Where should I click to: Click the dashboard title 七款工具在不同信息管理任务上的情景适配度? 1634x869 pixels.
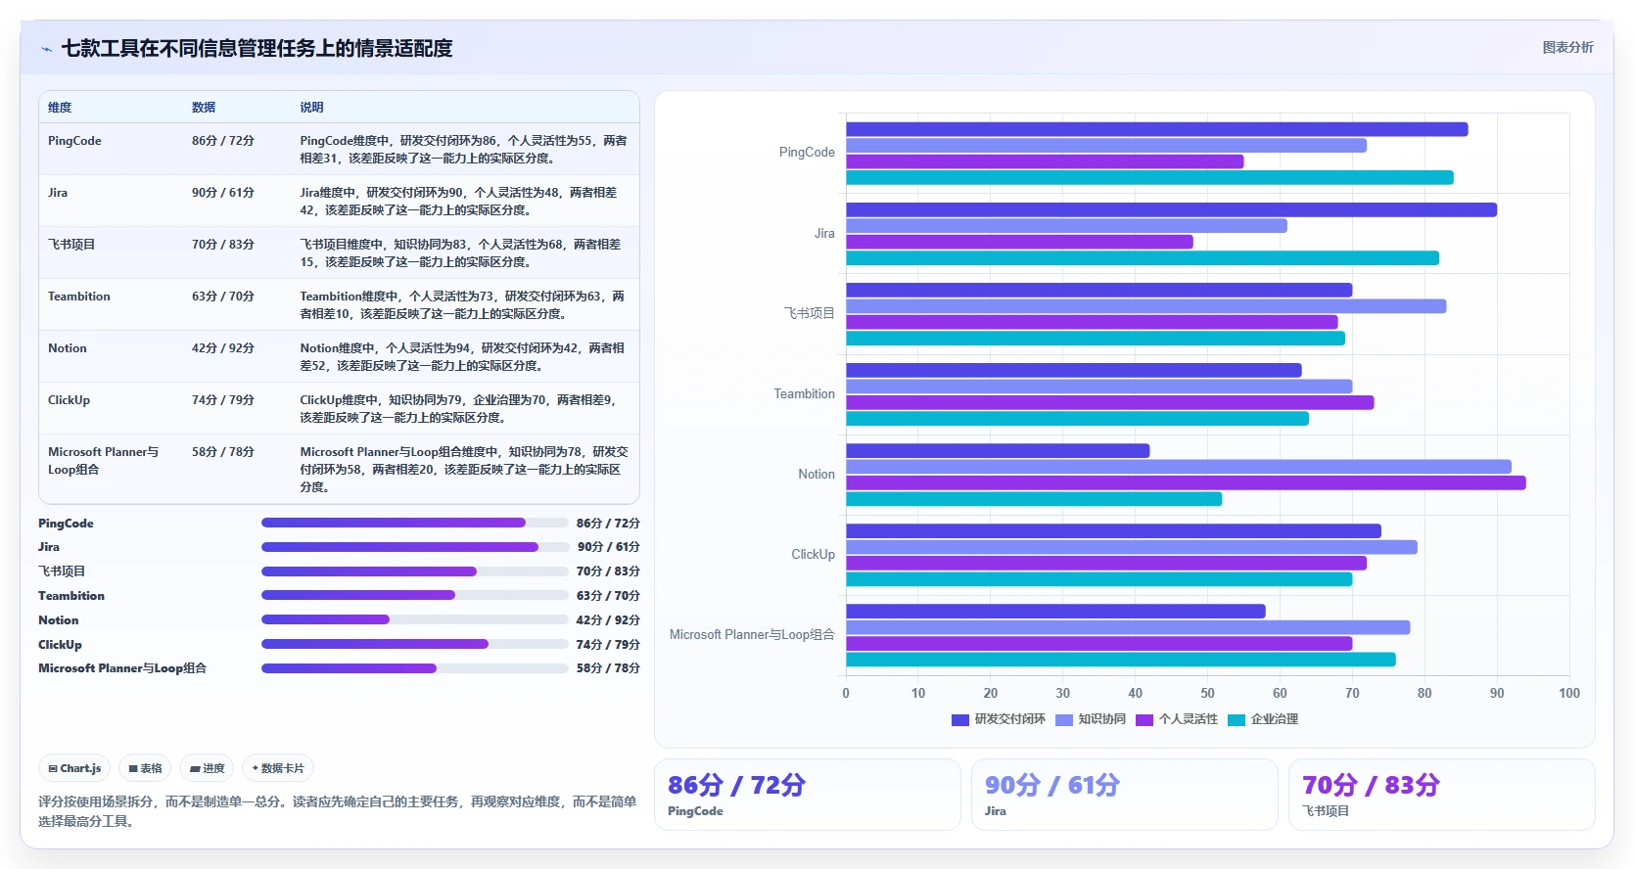click(x=257, y=48)
